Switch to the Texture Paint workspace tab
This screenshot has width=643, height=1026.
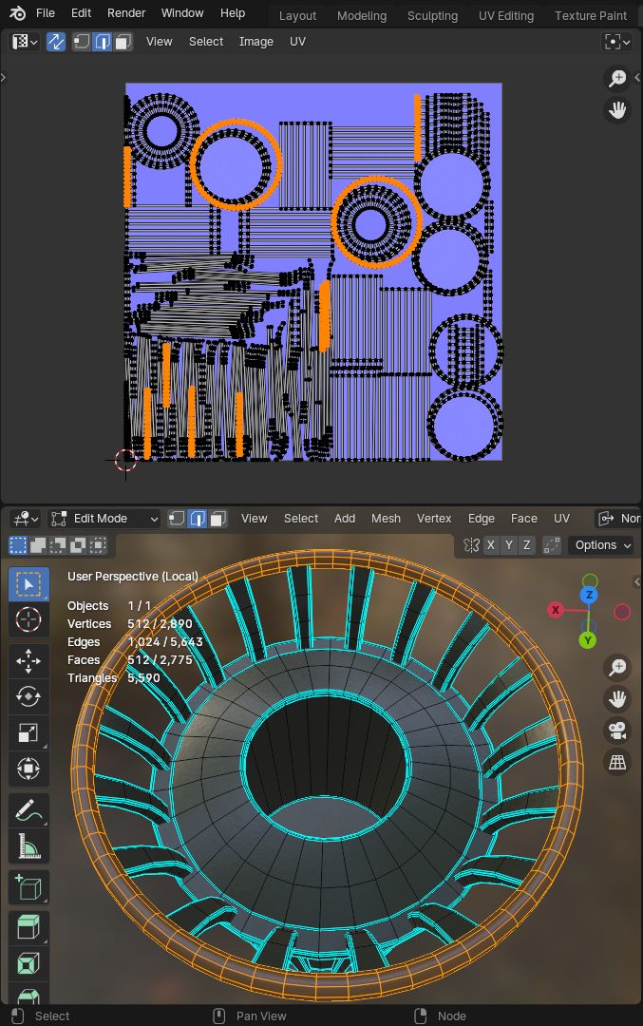[591, 16]
